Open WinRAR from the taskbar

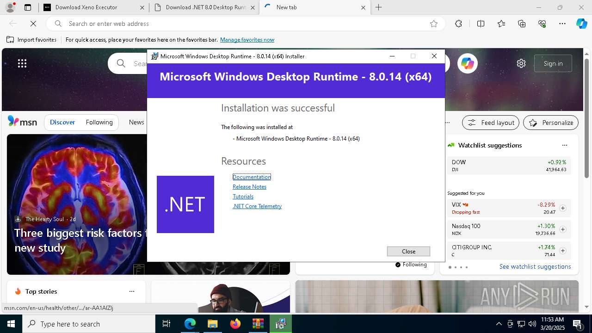pos(258,324)
